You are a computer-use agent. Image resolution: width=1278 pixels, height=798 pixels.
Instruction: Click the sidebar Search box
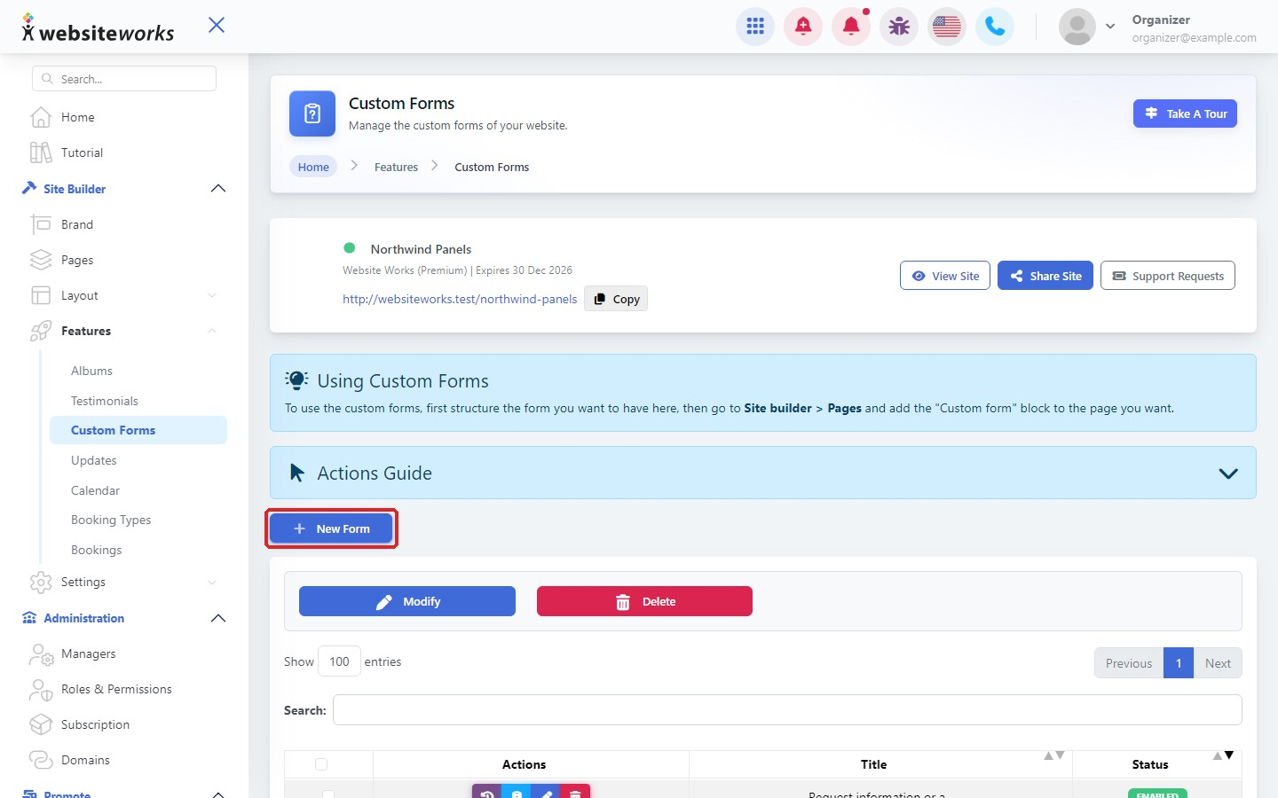tap(124, 79)
